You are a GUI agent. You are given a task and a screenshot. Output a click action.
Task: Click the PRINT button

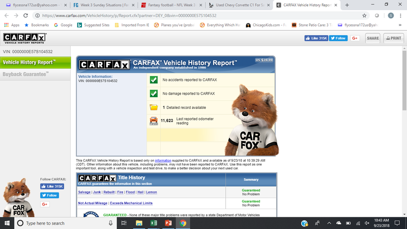[394, 38]
